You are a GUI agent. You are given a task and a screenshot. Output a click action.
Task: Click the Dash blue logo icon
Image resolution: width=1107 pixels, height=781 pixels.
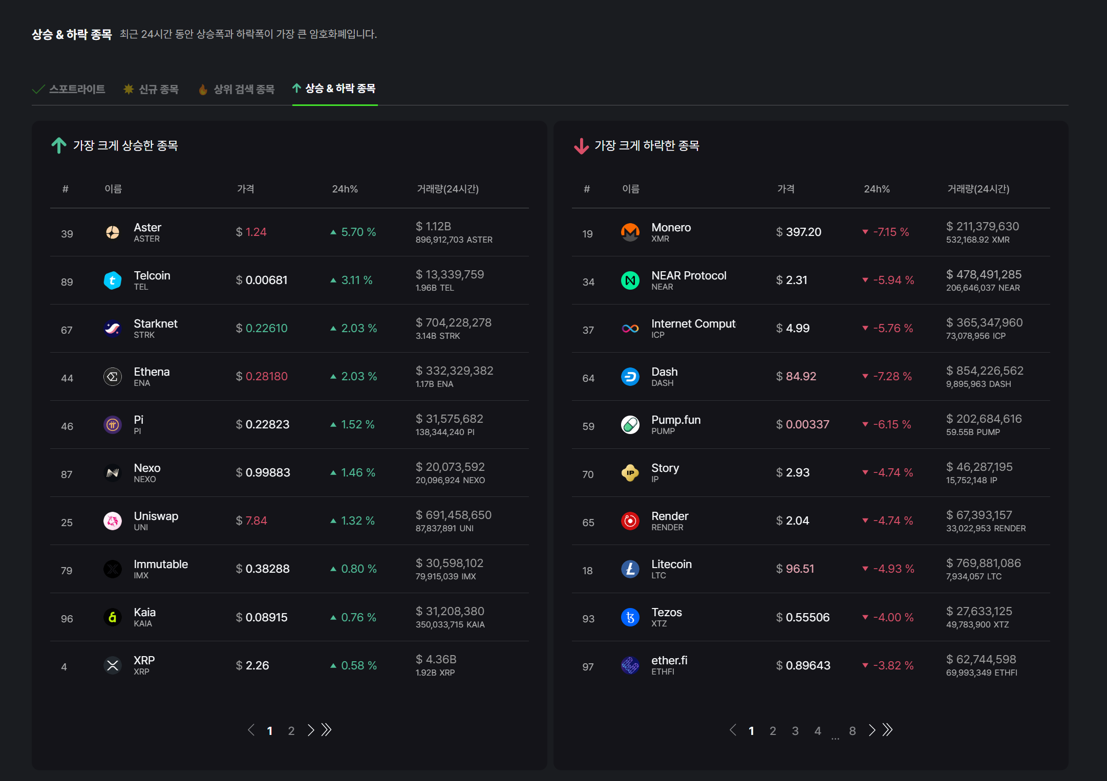coord(630,377)
